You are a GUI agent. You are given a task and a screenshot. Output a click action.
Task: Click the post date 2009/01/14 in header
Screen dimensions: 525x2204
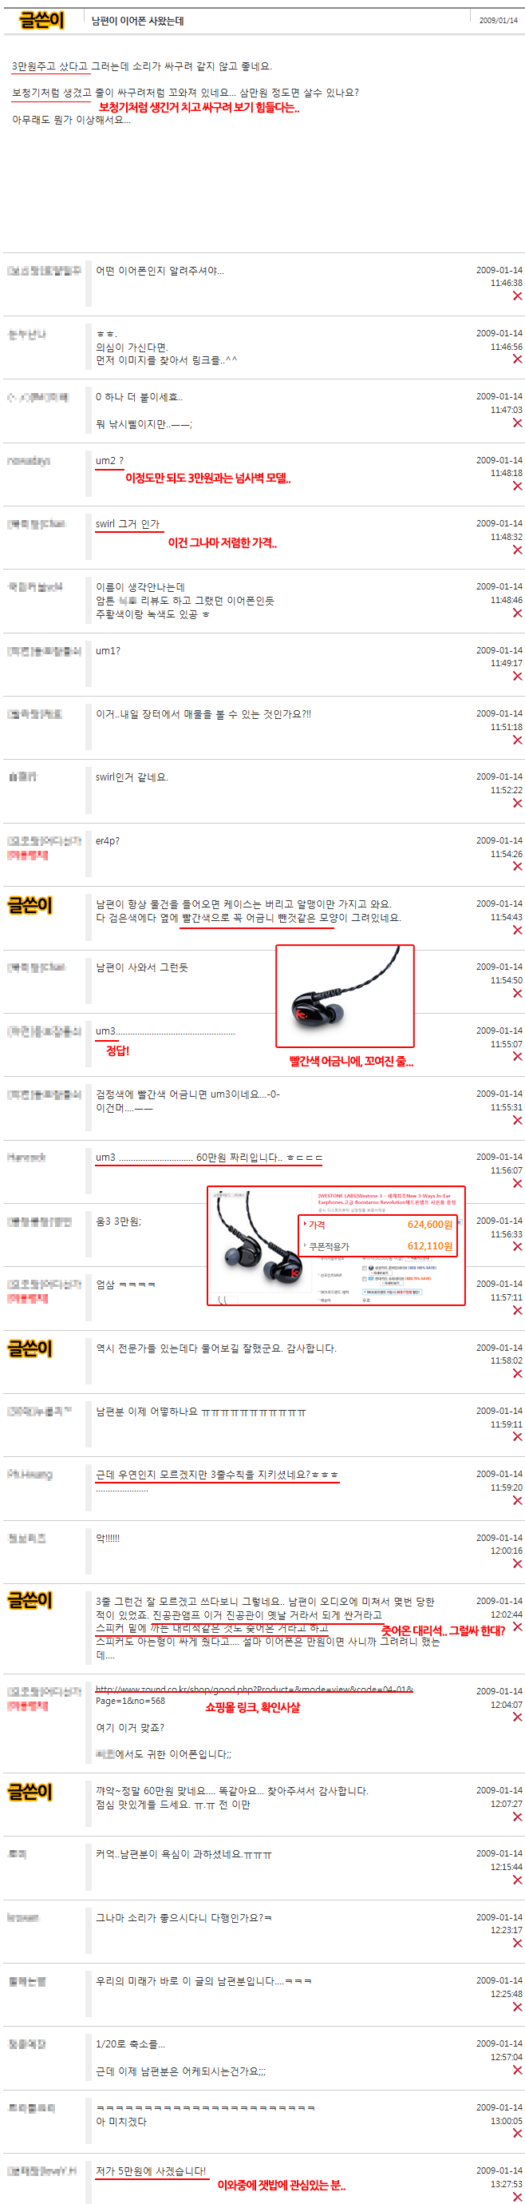click(498, 21)
